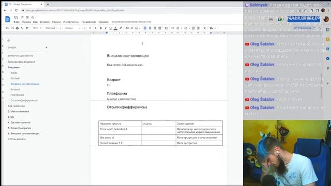Go to Кор геймплей in outline

(16, 106)
